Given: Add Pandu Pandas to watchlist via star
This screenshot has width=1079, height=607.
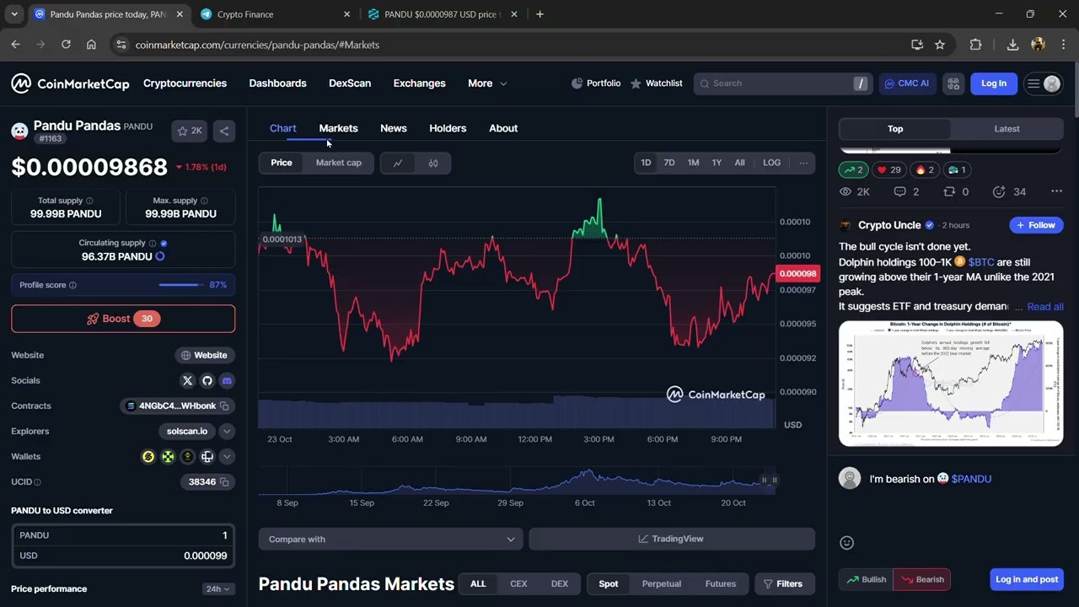Looking at the screenshot, I should (190, 131).
